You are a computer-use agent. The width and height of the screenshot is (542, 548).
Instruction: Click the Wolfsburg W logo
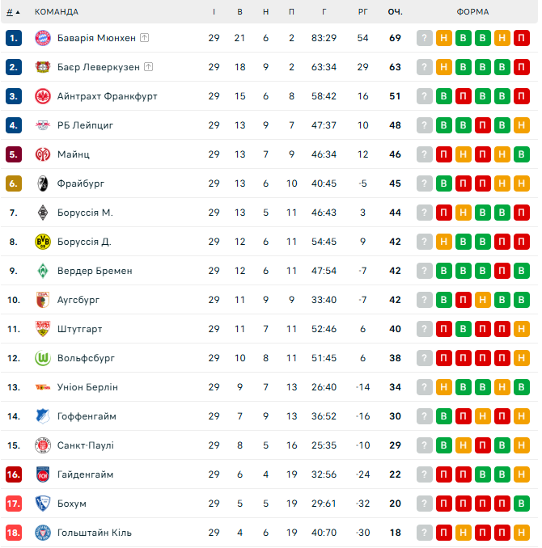[x=43, y=358]
